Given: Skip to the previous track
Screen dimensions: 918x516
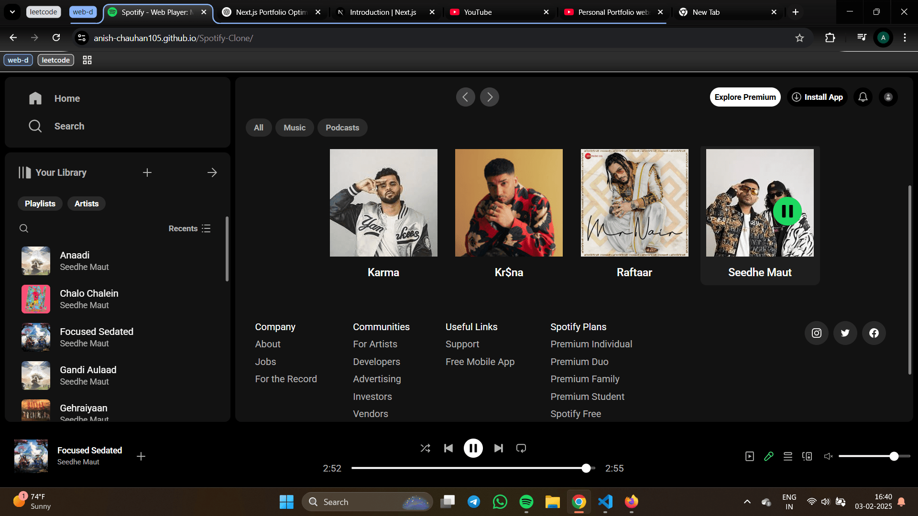Looking at the screenshot, I should pos(448,448).
